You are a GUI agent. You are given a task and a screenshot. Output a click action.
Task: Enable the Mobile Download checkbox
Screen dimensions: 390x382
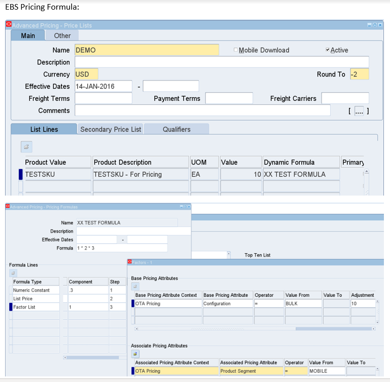point(235,50)
